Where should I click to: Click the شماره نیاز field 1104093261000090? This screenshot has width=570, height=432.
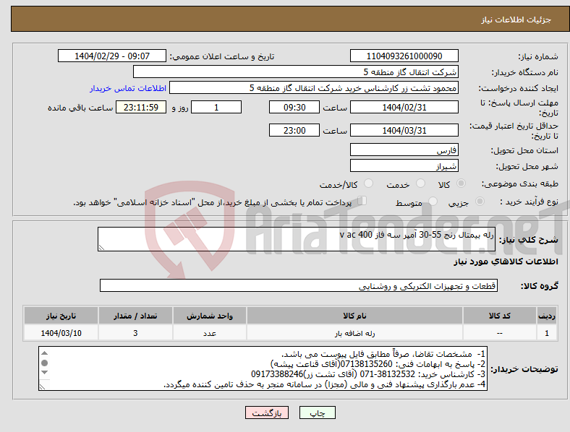[404, 56]
